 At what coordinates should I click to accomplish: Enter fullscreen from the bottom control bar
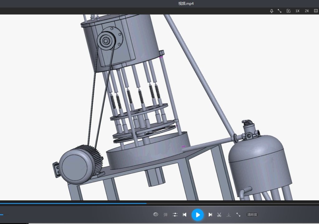[238, 215]
